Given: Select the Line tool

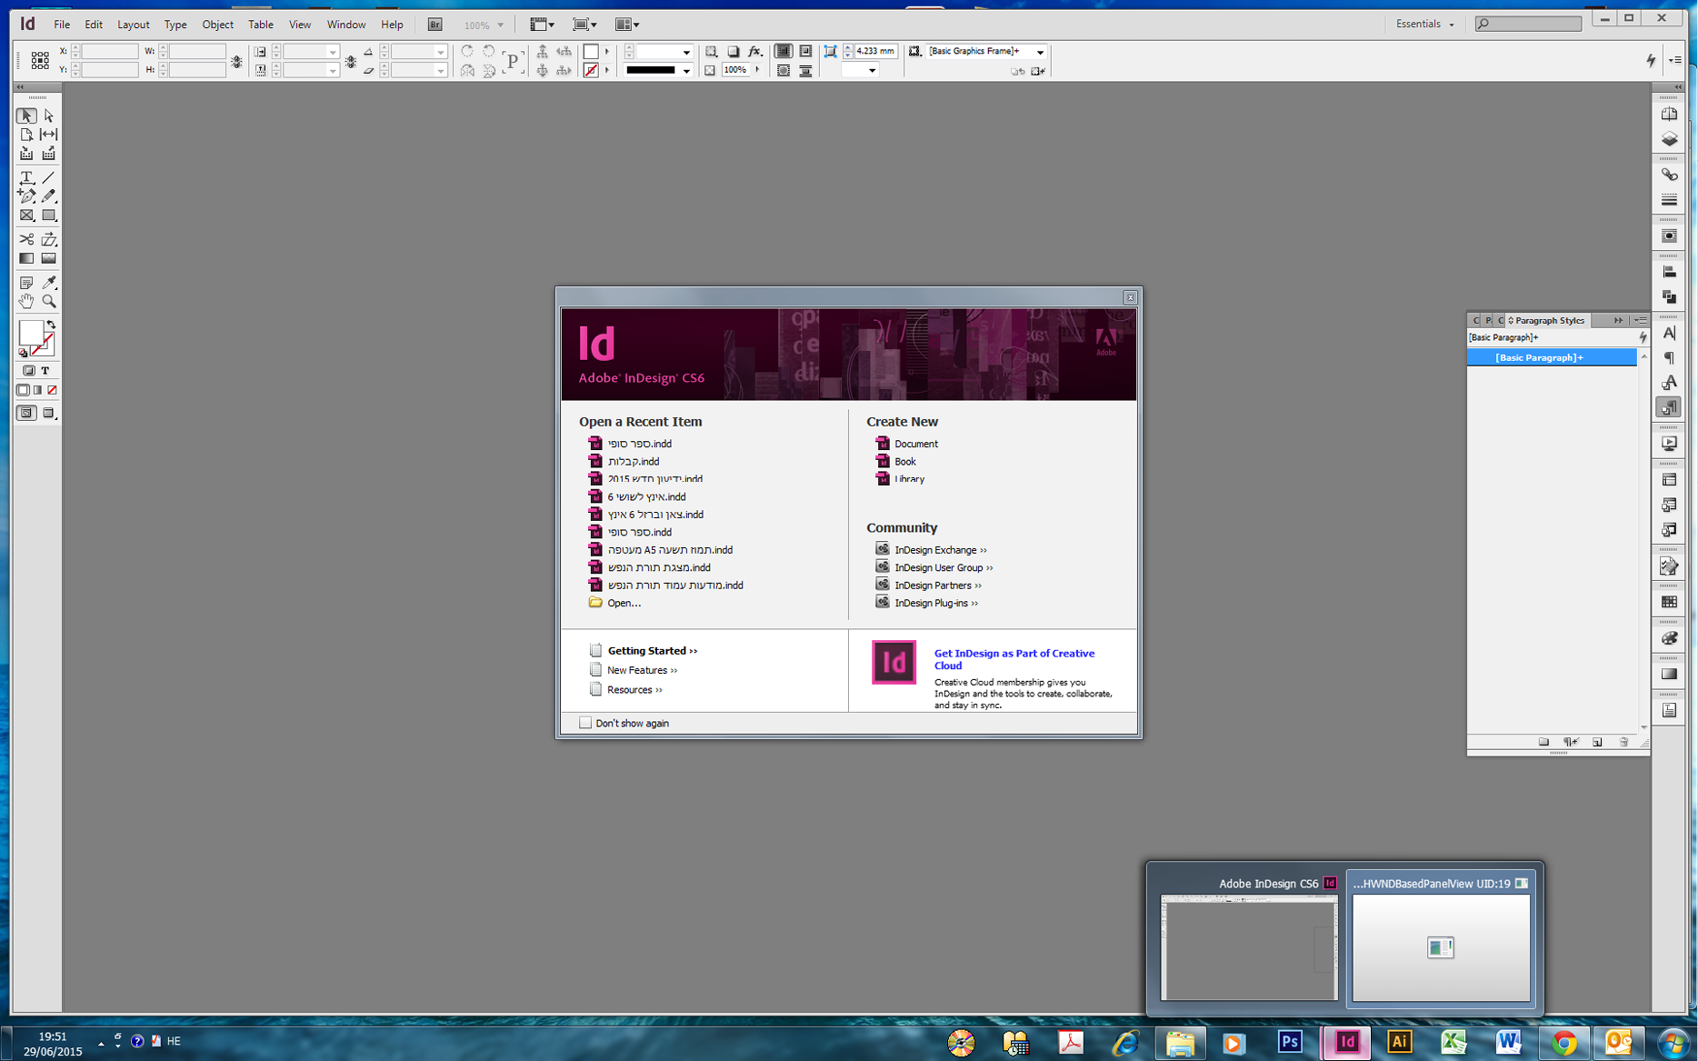Looking at the screenshot, I should tap(49, 177).
